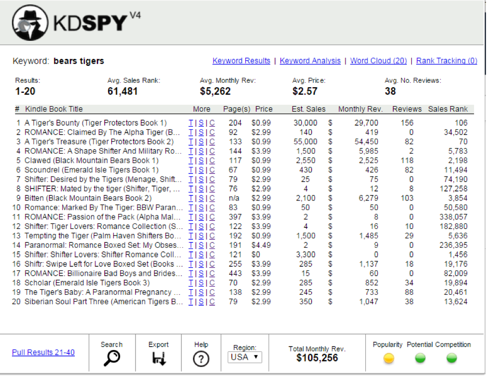Sort by the Page(s) column header
Screen dimensions: 487x377
237,109
